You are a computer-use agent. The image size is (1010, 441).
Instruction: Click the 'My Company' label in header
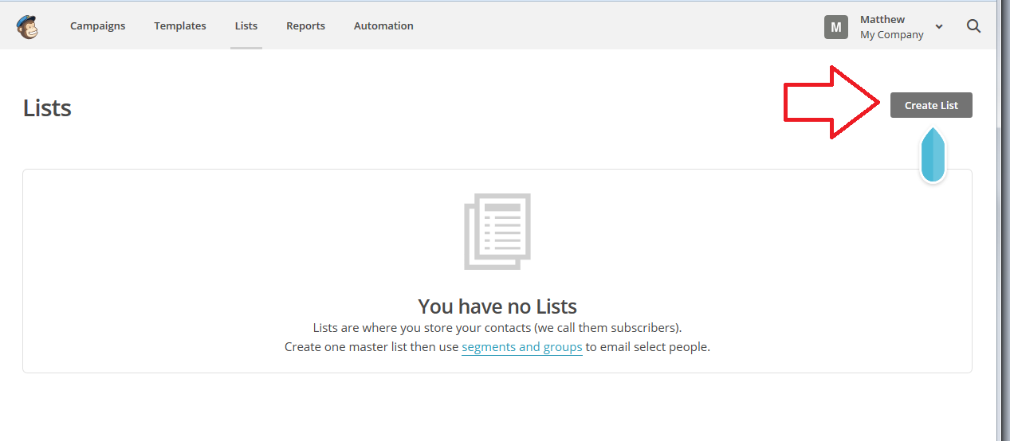tap(891, 35)
